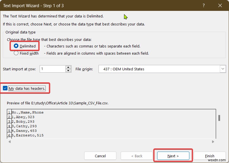Select the Delimited radio button
This screenshot has height=163, width=229.
(x=16, y=46)
